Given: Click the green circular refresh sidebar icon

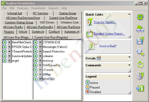Looking at the screenshot, I should [140, 64].
